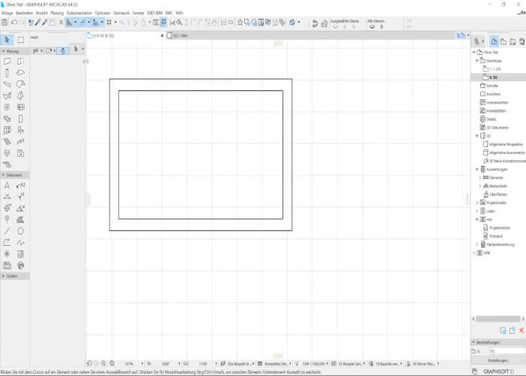The width and height of the screenshot is (526, 376).
Task: Select the Spline tool
Action: tap(20, 242)
